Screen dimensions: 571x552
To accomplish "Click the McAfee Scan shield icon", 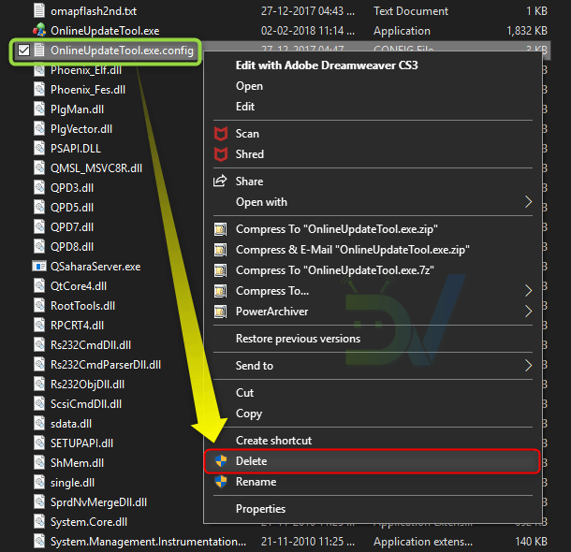I will pos(221,134).
